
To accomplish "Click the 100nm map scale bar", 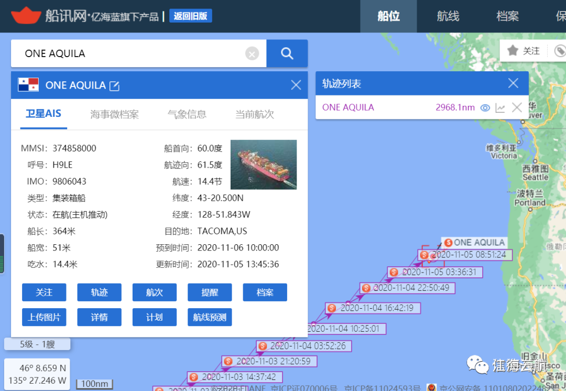I will 94,384.
